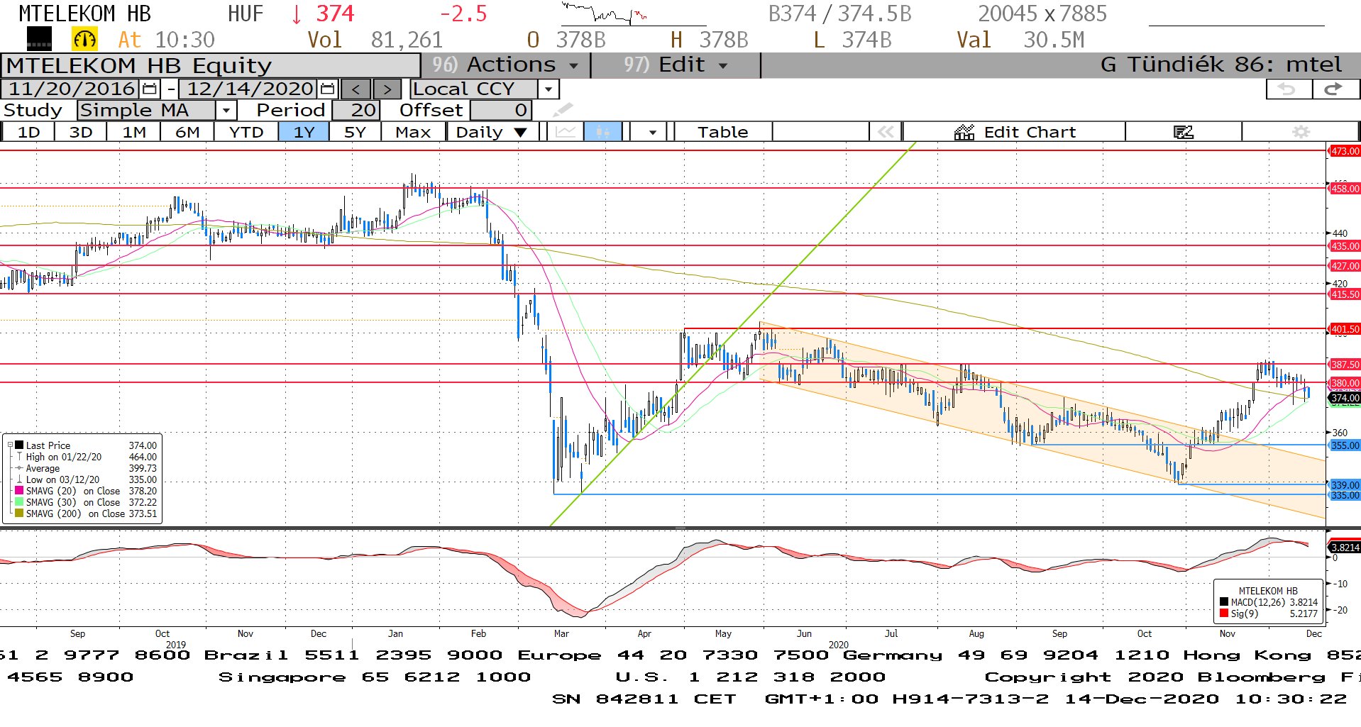Click the Low on 03/12/20 marker icon

(x=20, y=479)
